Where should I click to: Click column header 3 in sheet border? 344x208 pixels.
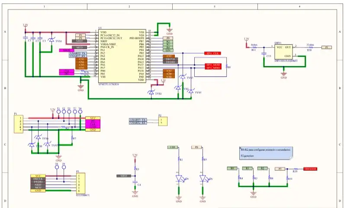point(214,7)
